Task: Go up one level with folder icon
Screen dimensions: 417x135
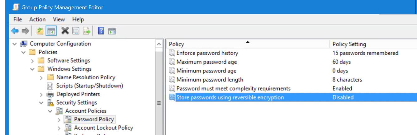Action: (x=40, y=31)
